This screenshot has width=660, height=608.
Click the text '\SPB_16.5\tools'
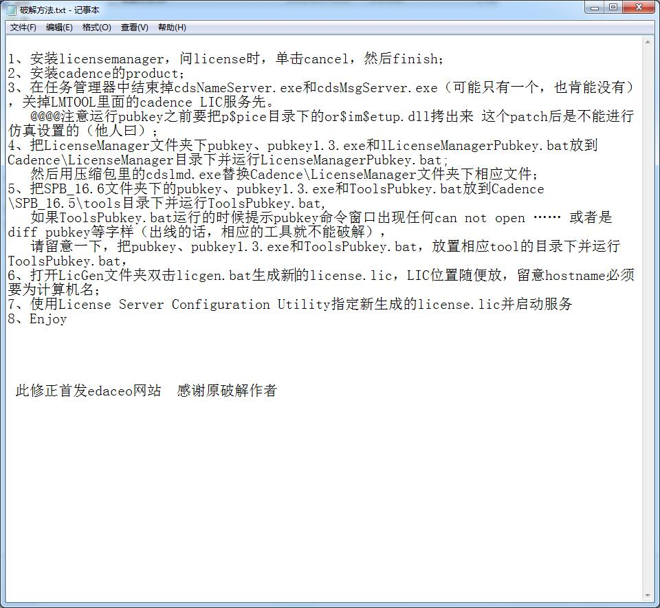coord(65,203)
